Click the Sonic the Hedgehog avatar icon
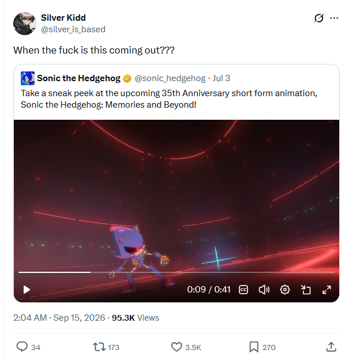 pos(28,78)
